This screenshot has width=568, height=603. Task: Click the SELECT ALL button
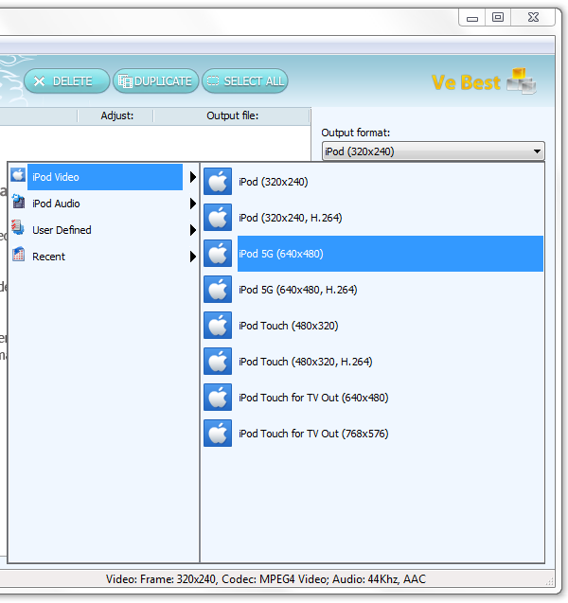pos(245,81)
